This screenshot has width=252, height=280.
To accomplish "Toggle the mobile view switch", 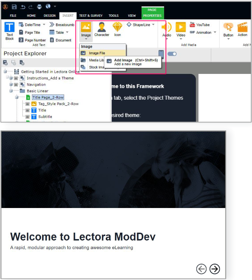I will coord(172,54).
